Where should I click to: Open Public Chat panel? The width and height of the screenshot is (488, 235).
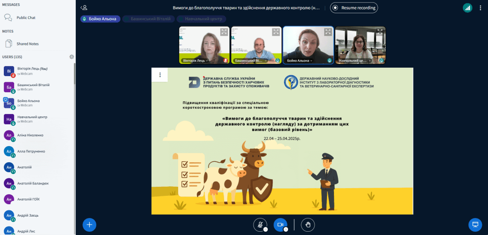pyautogui.click(x=26, y=17)
